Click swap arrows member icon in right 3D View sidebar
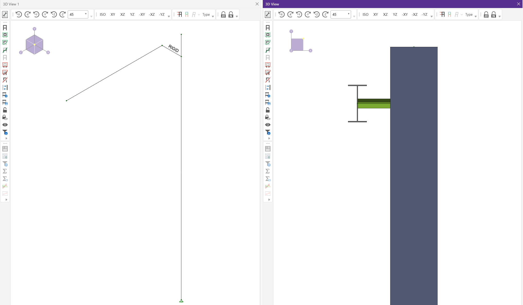This screenshot has width=523, height=305. (x=268, y=88)
